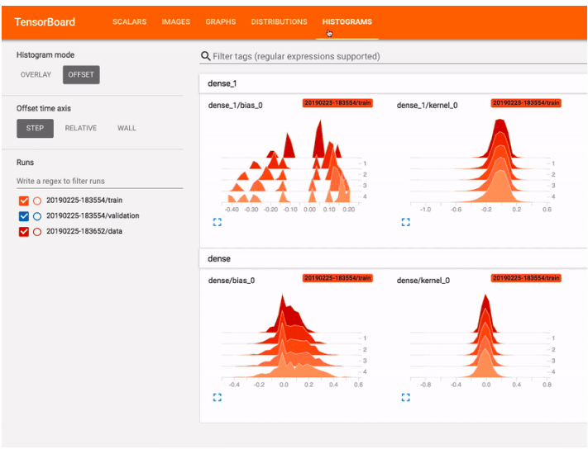The width and height of the screenshot is (588, 449).
Task: Disable the 20190225-183652/data run checkbox
Action: coord(23,232)
